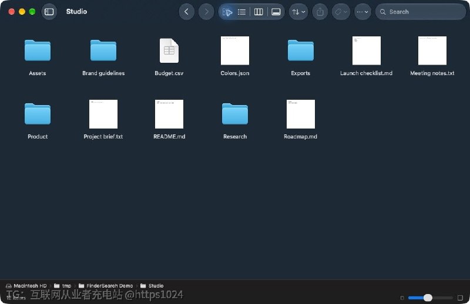Click the Assets folder name label
Image resolution: width=470 pixels, height=304 pixels.
point(38,73)
